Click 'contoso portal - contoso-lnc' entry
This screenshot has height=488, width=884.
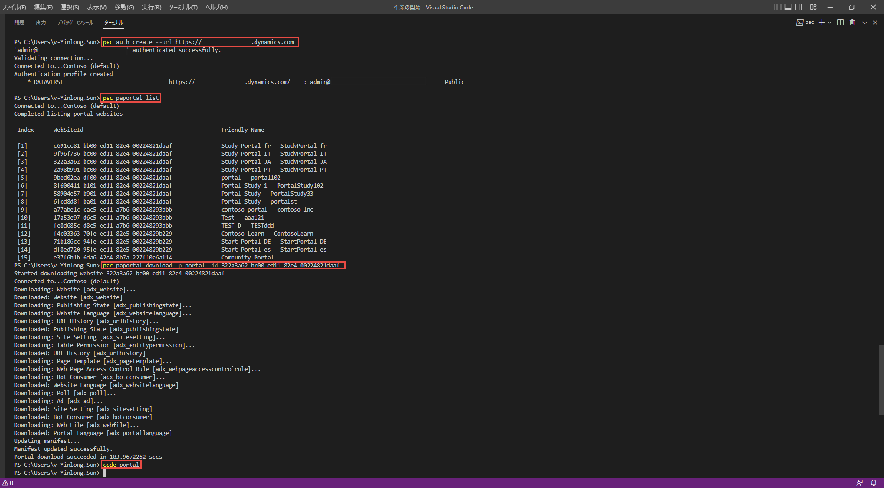[267, 210]
